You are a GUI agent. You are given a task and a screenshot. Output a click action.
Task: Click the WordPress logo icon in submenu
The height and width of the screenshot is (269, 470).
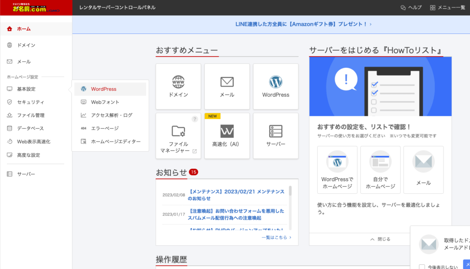[84, 89]
